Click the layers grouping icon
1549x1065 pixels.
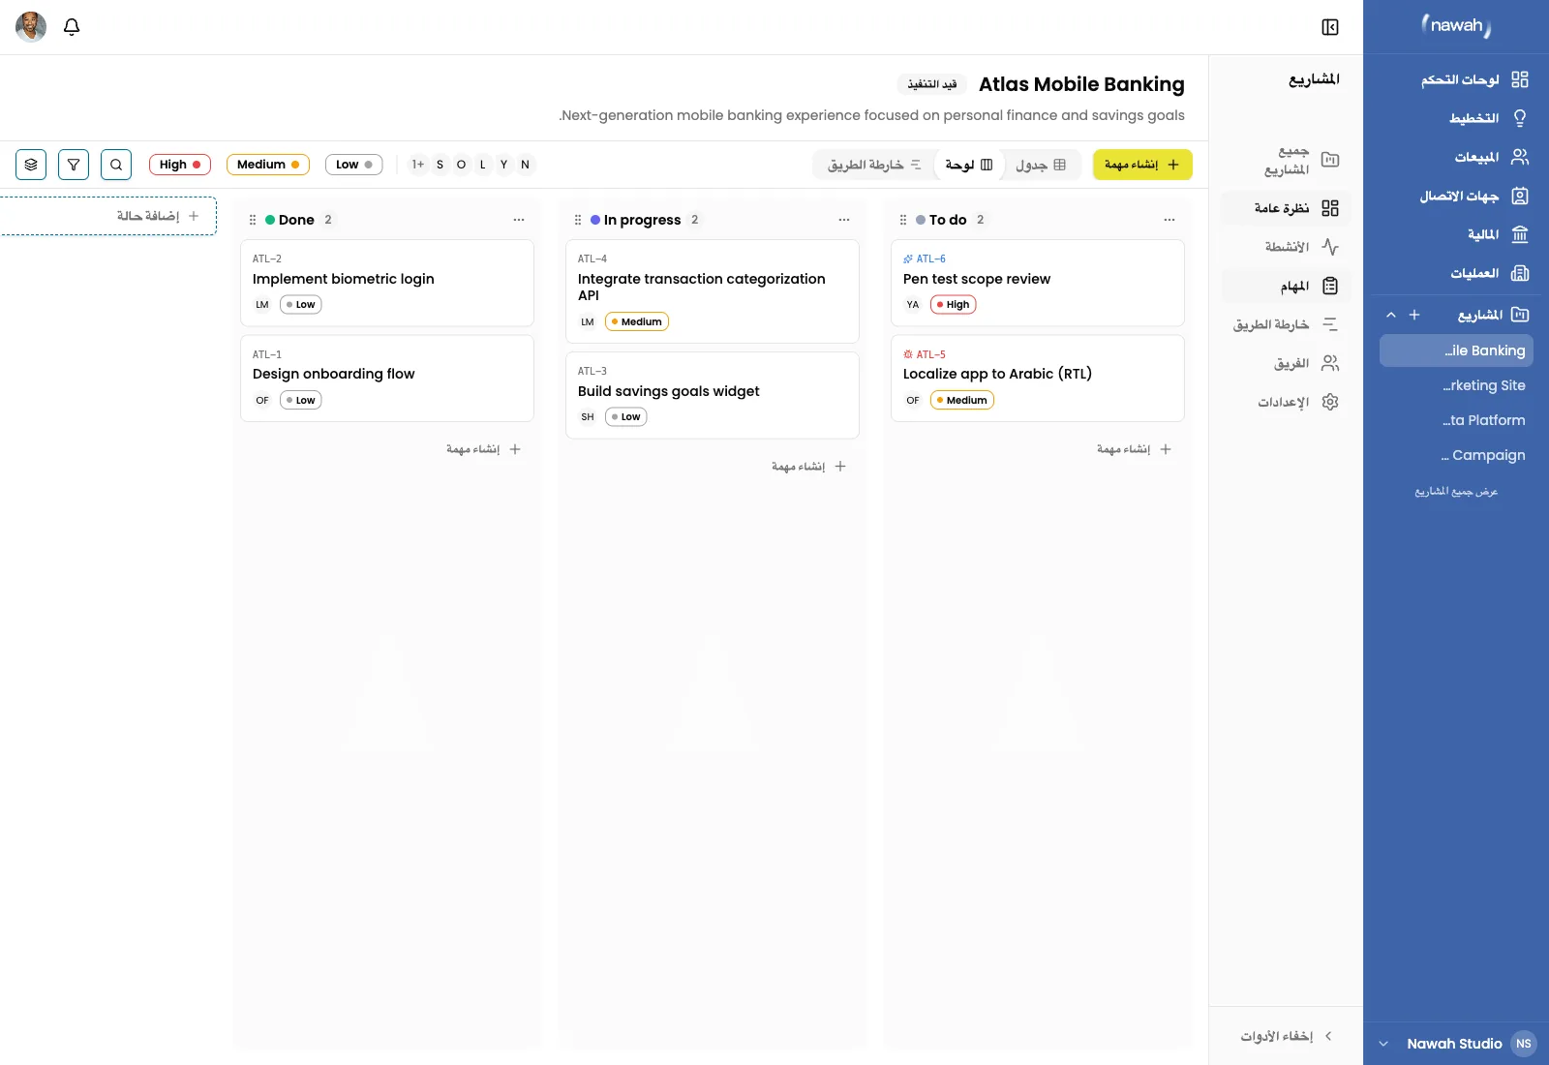[x=31, y=165]
